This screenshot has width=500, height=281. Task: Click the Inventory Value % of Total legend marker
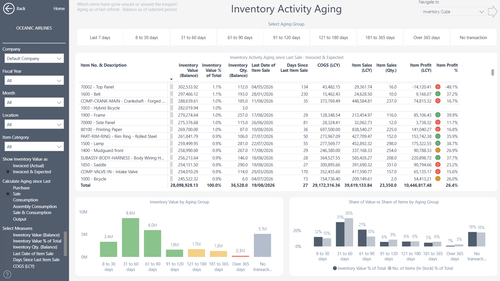pyautogui.click(x=335, y=268)
